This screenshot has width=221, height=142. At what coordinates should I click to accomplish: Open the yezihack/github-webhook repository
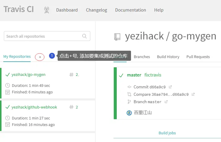pos(34,107)
